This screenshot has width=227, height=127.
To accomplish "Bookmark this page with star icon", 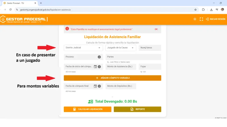I will tap(195, 9).
